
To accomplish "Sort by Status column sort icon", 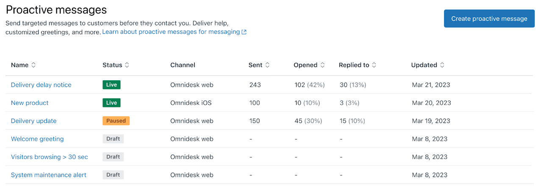I will pos(127,65).
